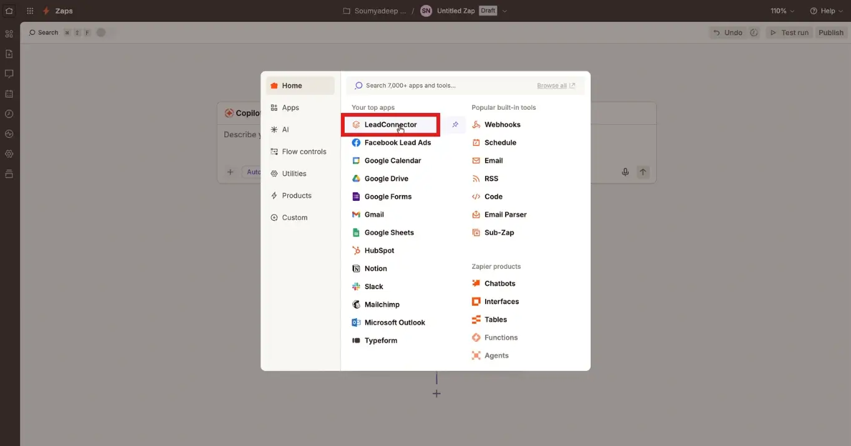Choose the Email Parser tool

[499, 215]
